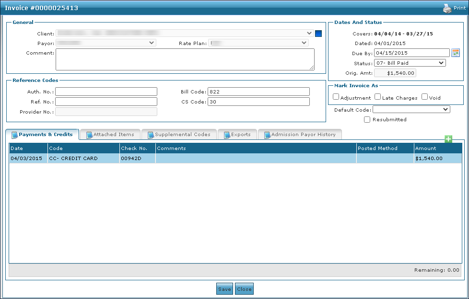Image resolution: width=469 pixels, height=299 pixels.
Task: Click the Admission Payor History tab icon
Action: click(x=267, y=135)
